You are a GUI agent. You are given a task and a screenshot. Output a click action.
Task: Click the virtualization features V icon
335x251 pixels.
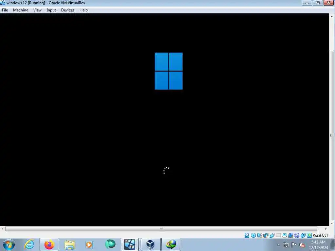click(x=297, y=235)
